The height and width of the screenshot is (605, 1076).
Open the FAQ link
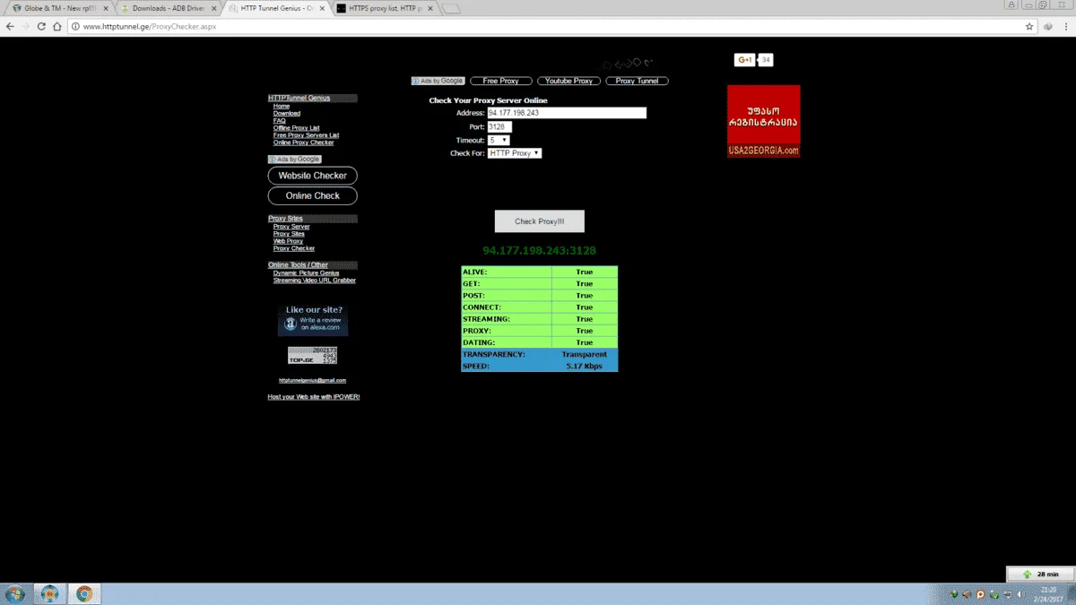pos(280,121)
